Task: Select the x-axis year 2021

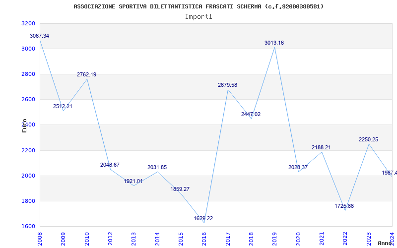Action: [x=322, y=239]
